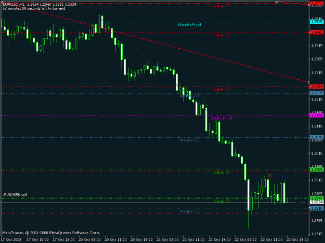Select the 'WeeklyPivot' line label
This screenshot has width=325, height=243.
pyautogui.click(x=189, y=25)
